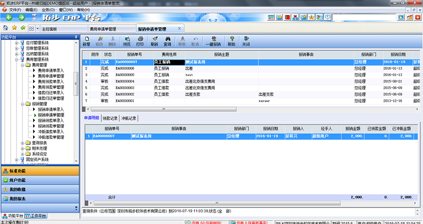Screen dimensions: 423x224
Task: Open the 业务(O) menu
Action: (48, 10)
